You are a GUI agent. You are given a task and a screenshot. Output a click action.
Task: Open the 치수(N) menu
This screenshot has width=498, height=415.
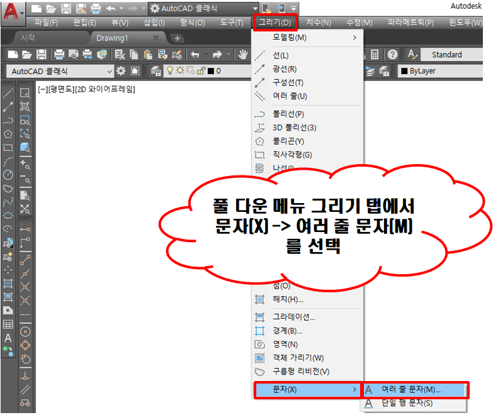tap(319, 23)
